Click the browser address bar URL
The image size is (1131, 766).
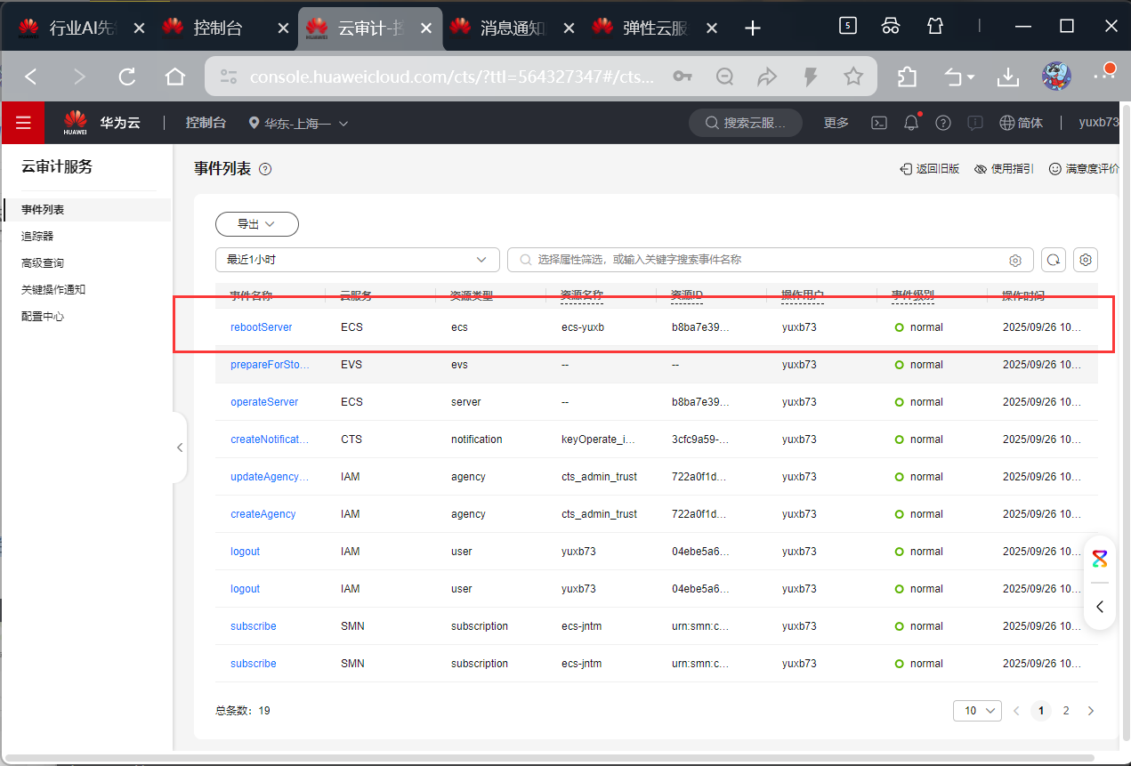(x=451, y=77)
